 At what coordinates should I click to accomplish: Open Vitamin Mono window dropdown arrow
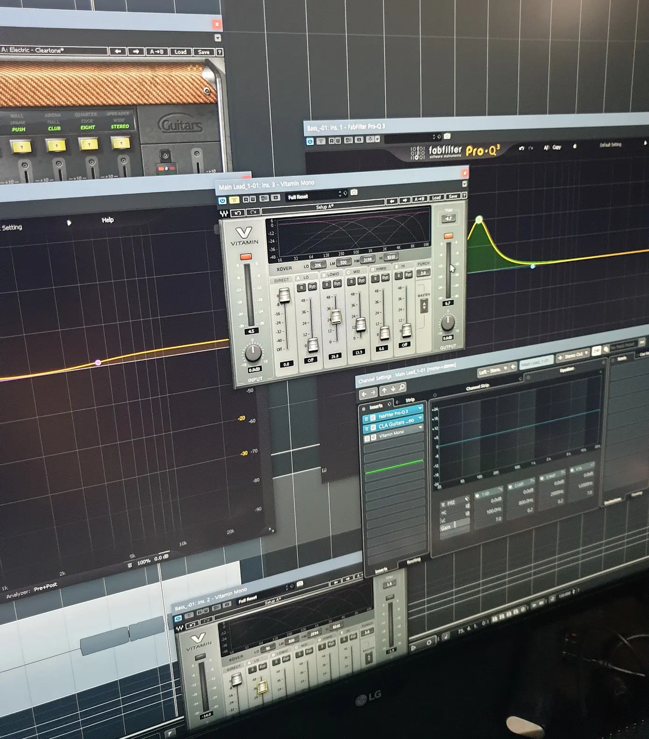tap(464, 184)
